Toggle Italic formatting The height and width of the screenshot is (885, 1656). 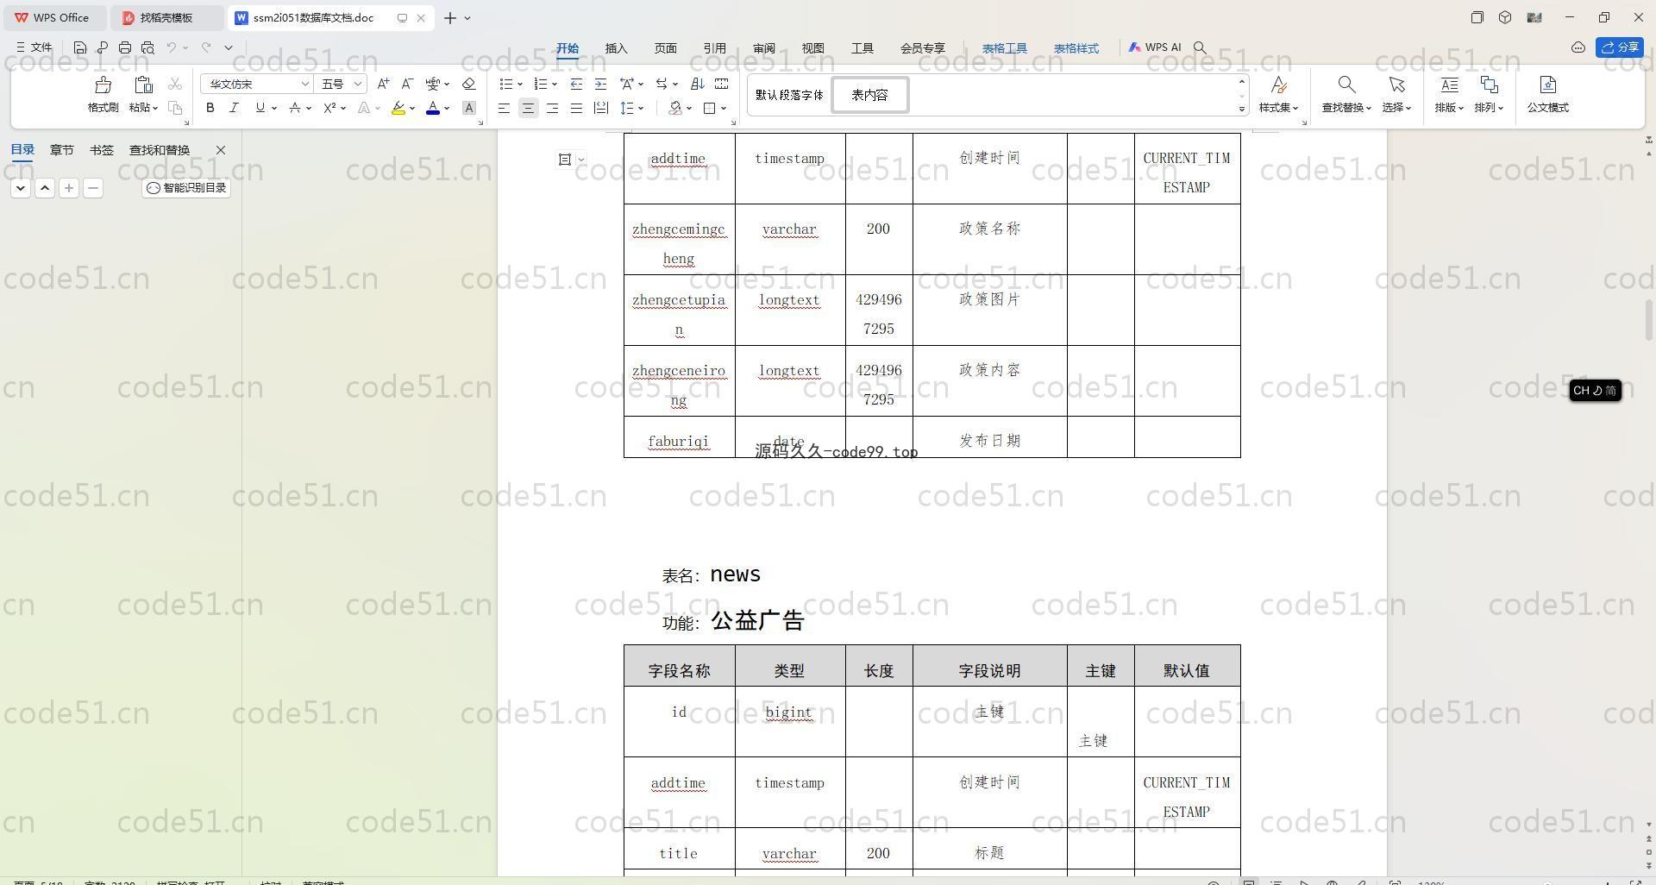[x=234, y=108]
